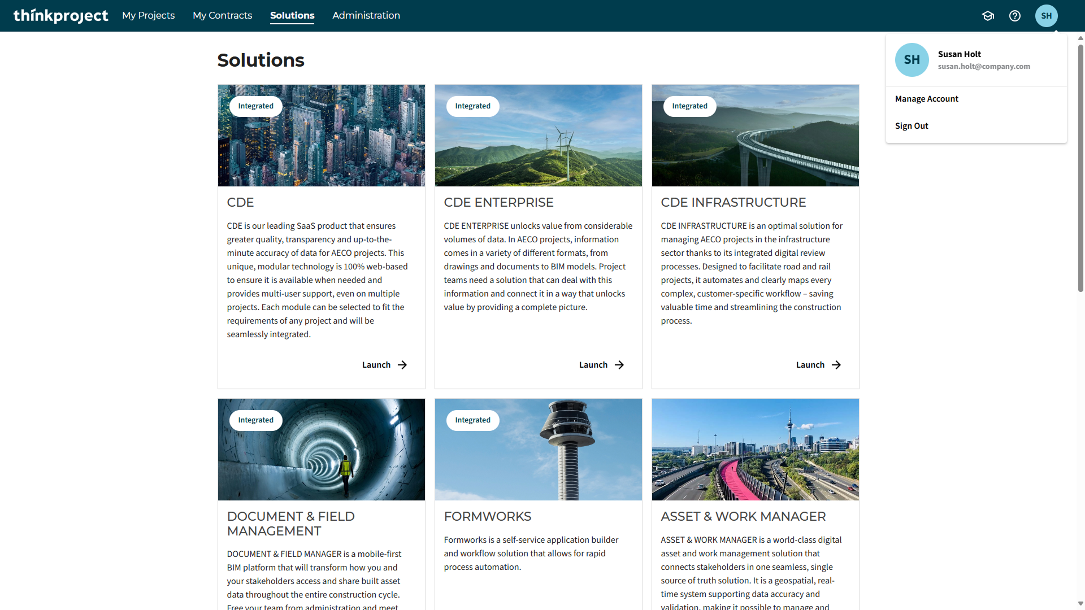Click the CDE city skyline thumbnail

tap(321, 147)
